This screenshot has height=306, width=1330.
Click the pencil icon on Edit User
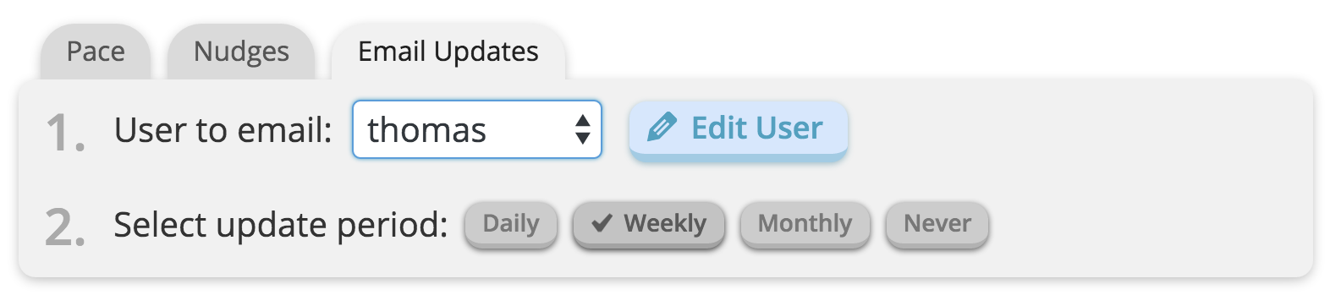tap(662, 128)
